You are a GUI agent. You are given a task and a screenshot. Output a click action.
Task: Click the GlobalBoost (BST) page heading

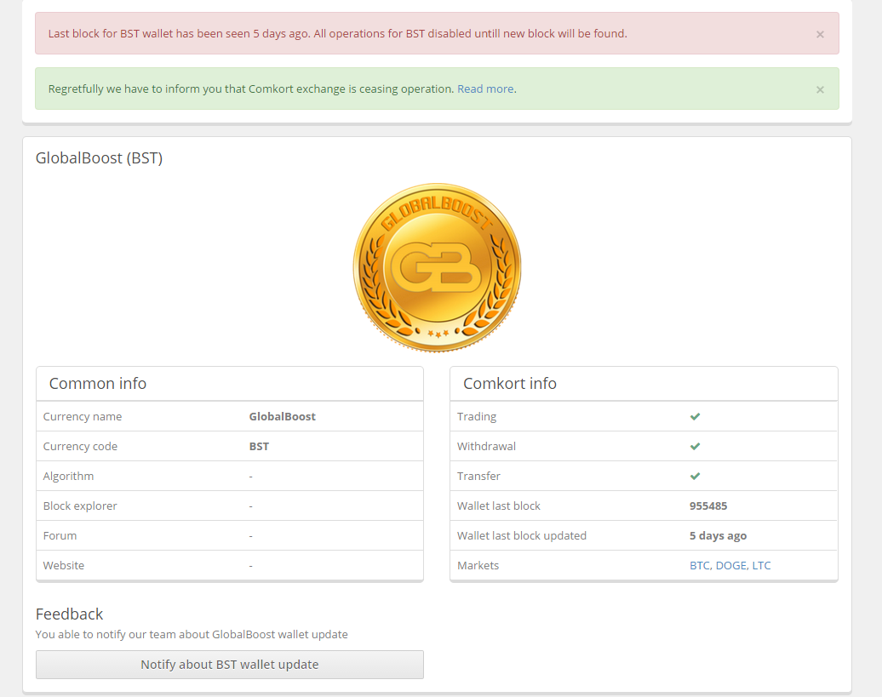tap(99, 158)
